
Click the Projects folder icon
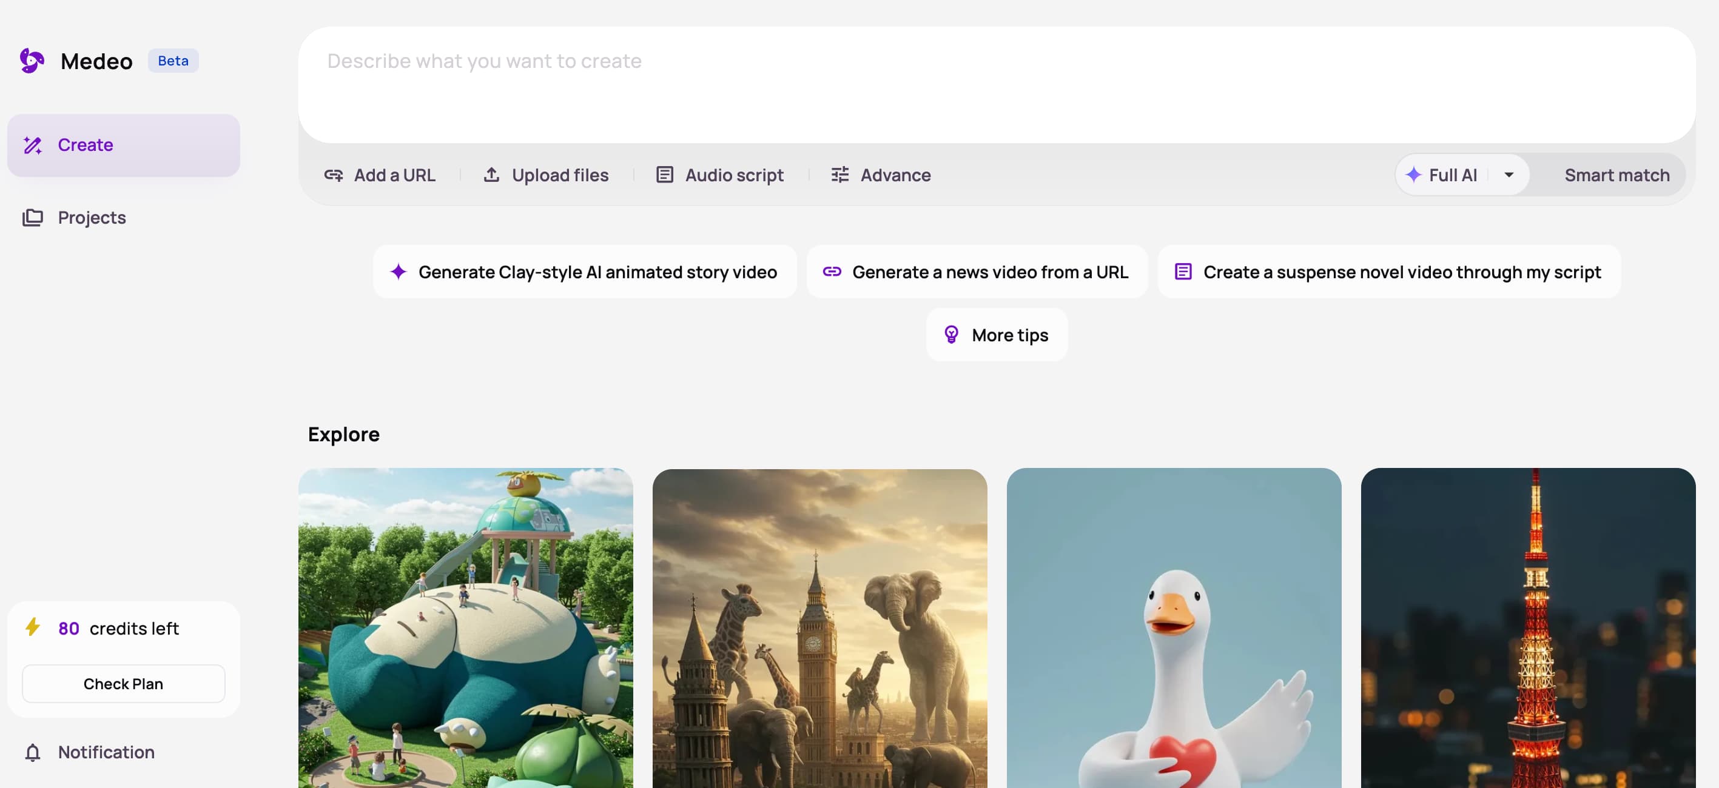point(33,218)
